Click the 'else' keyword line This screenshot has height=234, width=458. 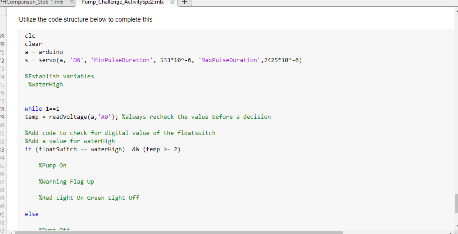pyautogui.click(x=32, y=214)
